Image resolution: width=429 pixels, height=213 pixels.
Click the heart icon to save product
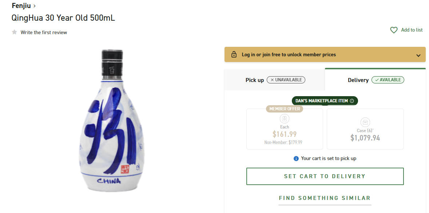(x=394, y=30)
